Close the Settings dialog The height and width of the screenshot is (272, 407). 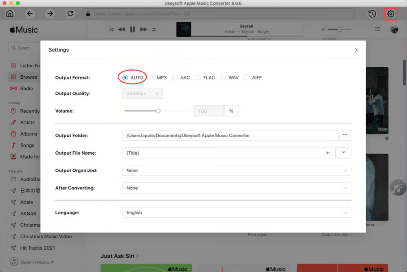tap(357, 50)
